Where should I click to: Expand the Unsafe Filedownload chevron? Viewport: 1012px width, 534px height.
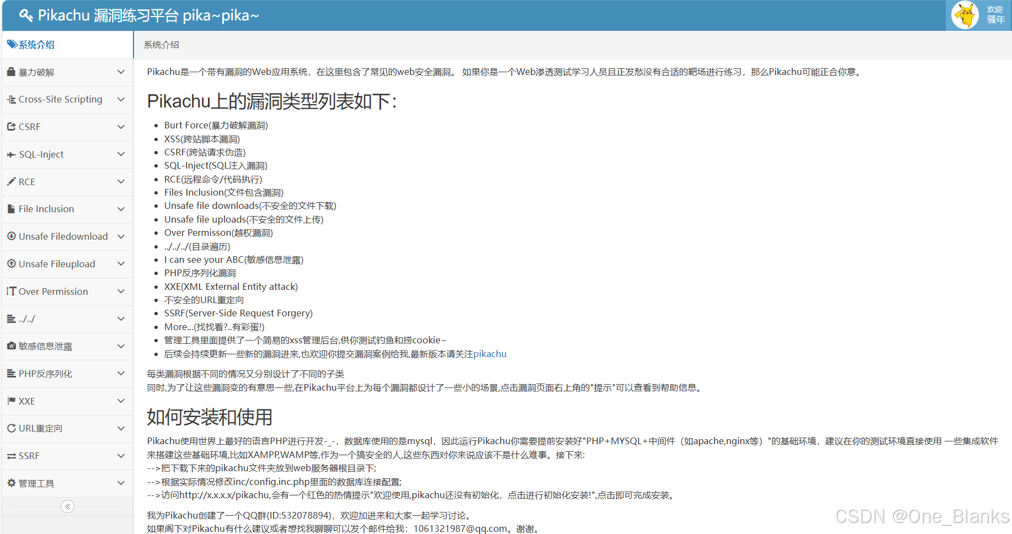(121, 236)
